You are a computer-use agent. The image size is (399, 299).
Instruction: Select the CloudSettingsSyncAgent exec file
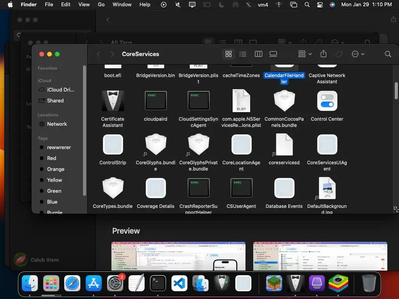pyautogui.click(x=198, y=101)
